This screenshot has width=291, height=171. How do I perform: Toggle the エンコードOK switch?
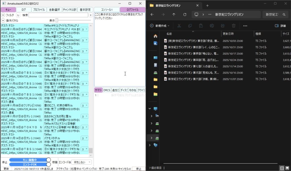point(30,164)
